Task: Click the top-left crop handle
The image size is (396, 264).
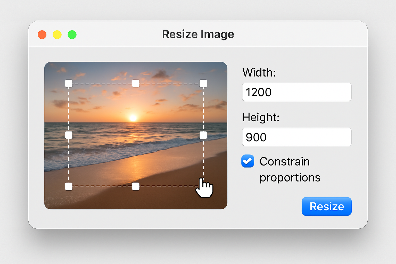Action: point(69,83)
